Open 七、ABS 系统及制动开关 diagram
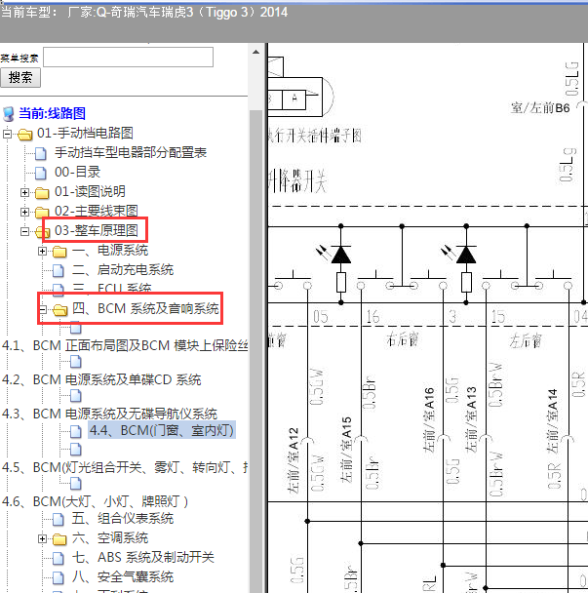This screenshot has height=593, width=588. pyautogui.click(x=143, y=557)
